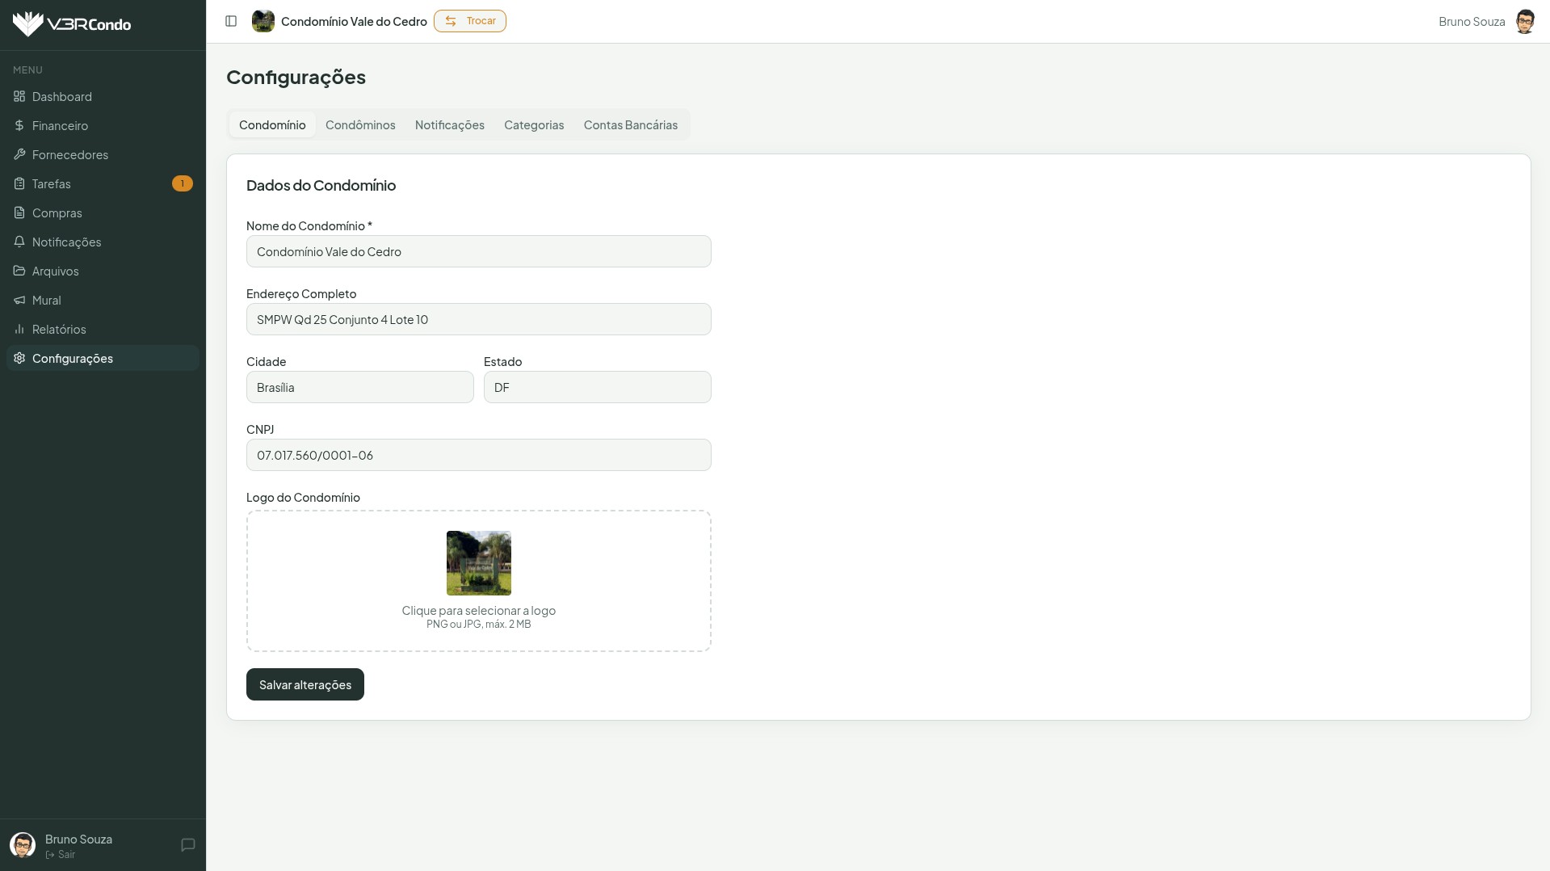The width and height of the screenshot is (1550, 871).
Task: Open Financeiro via dollar sign icon
Action: click(x=19, y=125)
